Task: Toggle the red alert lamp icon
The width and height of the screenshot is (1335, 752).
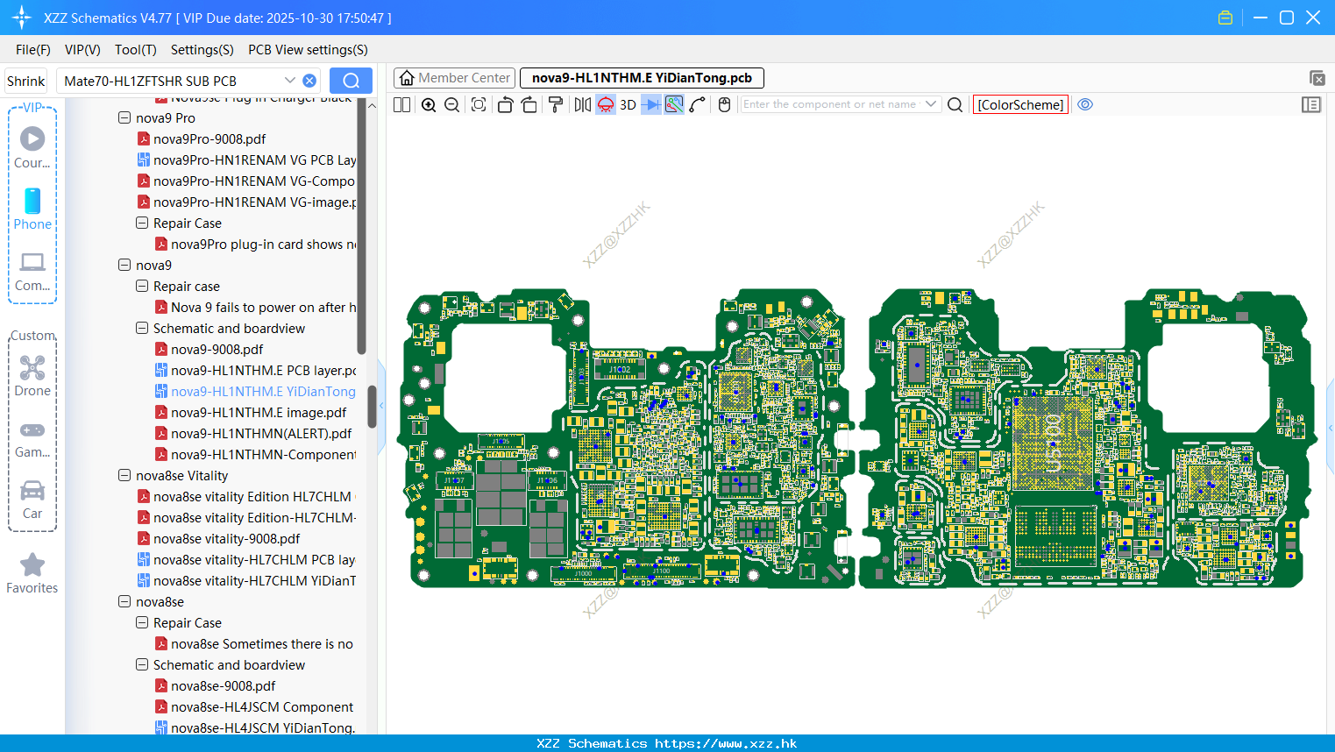Action: (606, 104)
